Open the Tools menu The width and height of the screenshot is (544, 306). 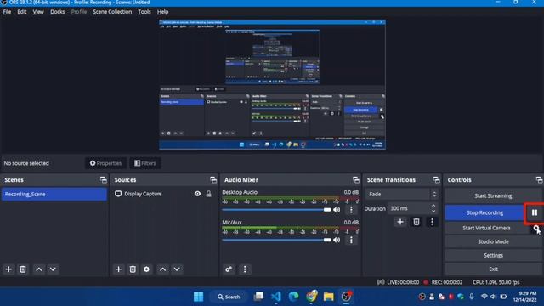tap(144, 12)
